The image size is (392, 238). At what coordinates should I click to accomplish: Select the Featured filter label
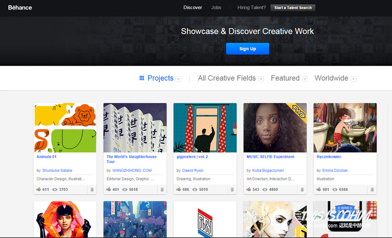(x=285, y=78)
